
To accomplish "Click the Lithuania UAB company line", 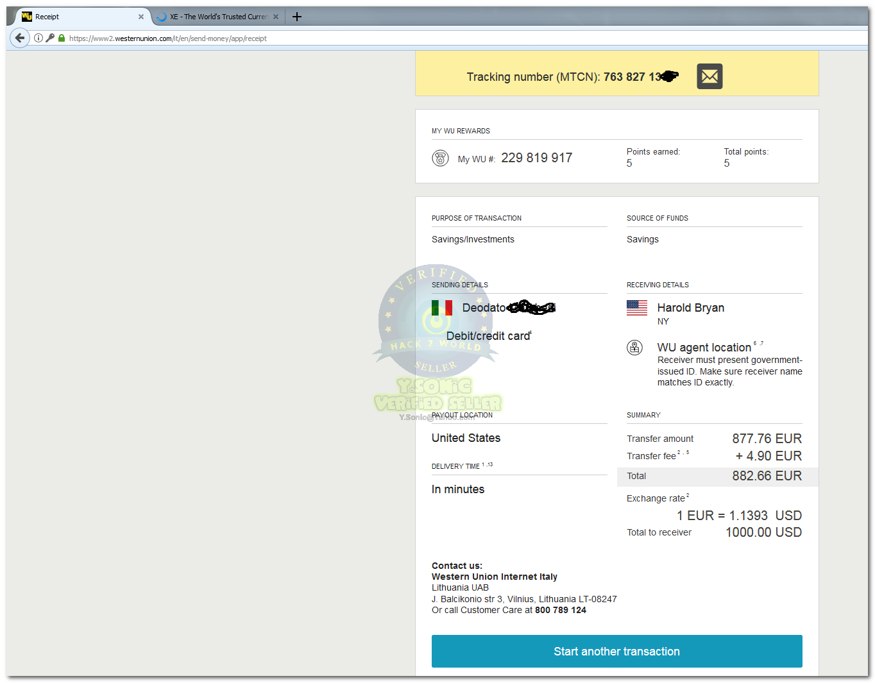I will pos(460,587).
